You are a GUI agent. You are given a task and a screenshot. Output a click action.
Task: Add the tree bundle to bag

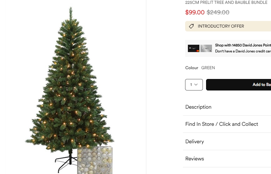coord(244,85)
